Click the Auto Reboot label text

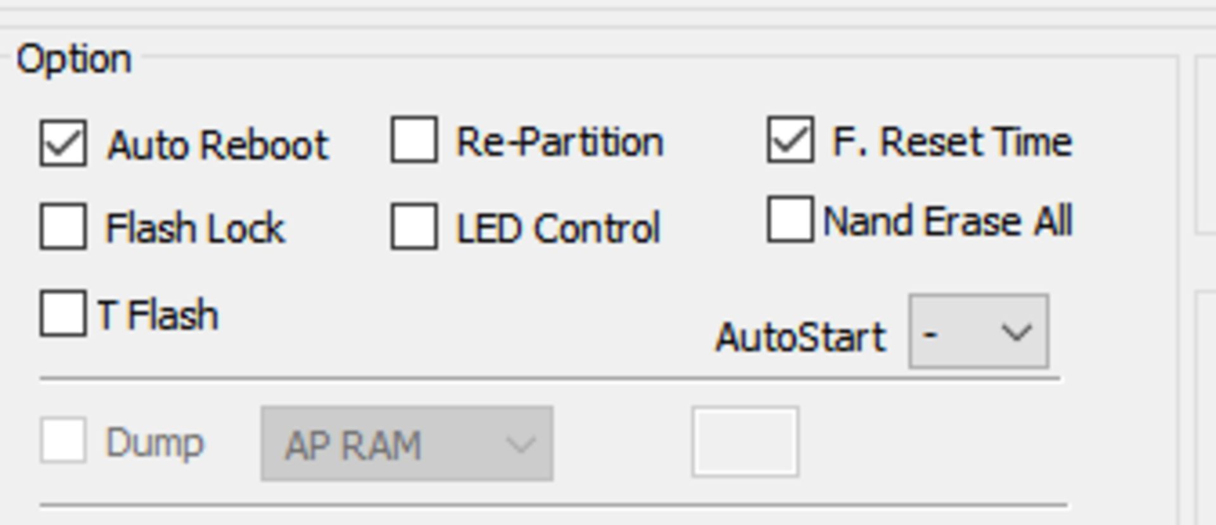[x=218, y=145]
